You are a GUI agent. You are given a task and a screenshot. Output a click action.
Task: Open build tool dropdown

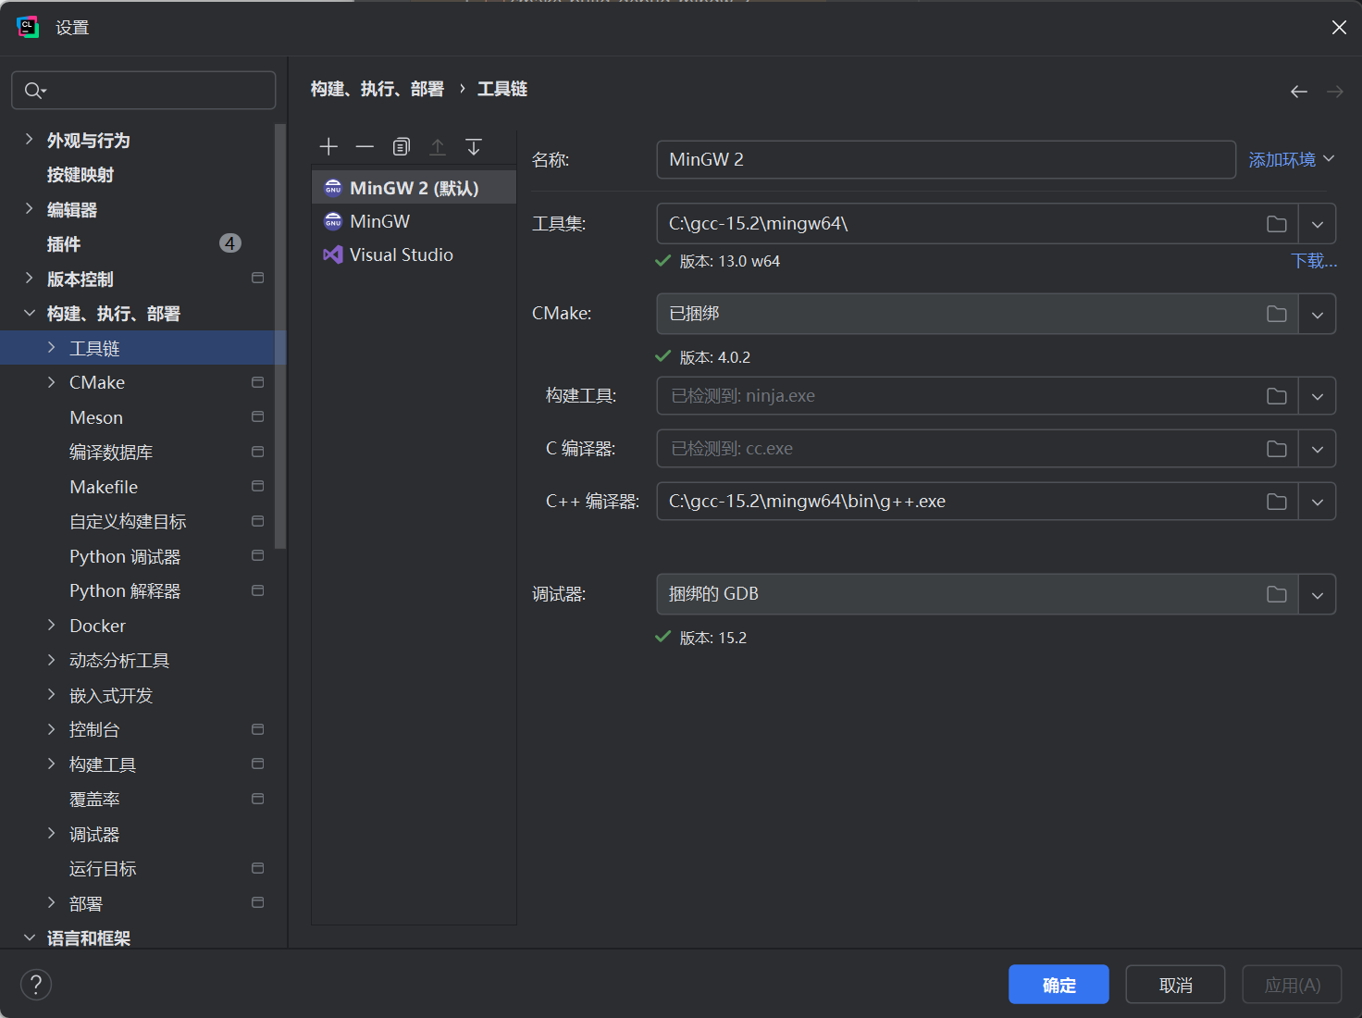(x=1318, y=396)
